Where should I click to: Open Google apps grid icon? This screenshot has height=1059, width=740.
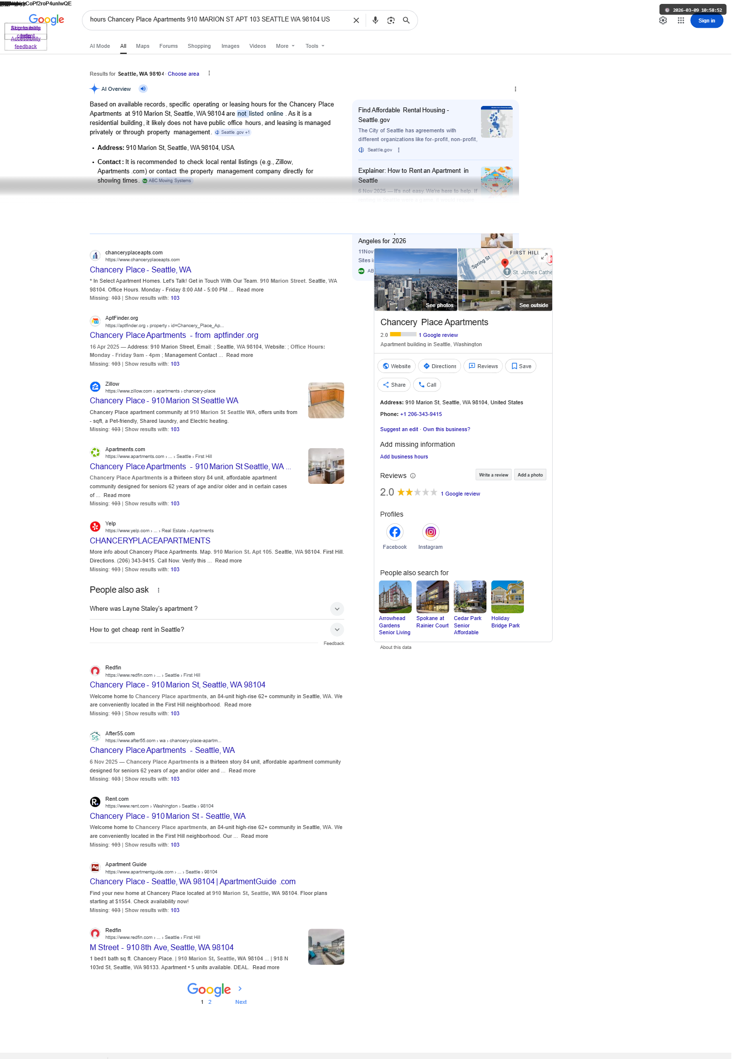point(680,21)
